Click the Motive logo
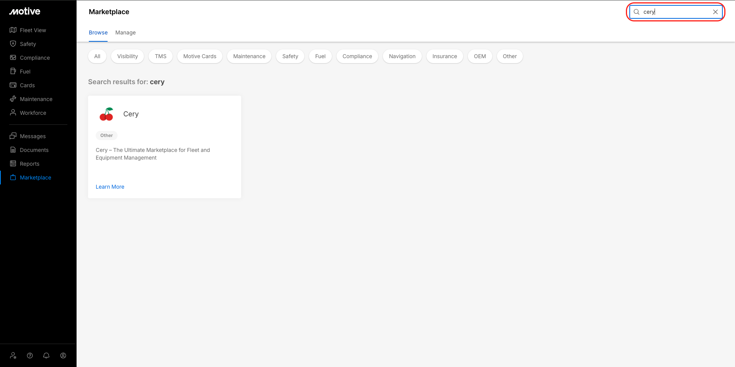Image resolution: width=735 pixels, height=367 pixels. point(25,11)
